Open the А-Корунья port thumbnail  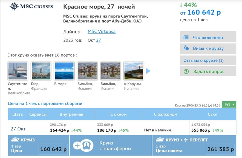click(x=134, y=71)
